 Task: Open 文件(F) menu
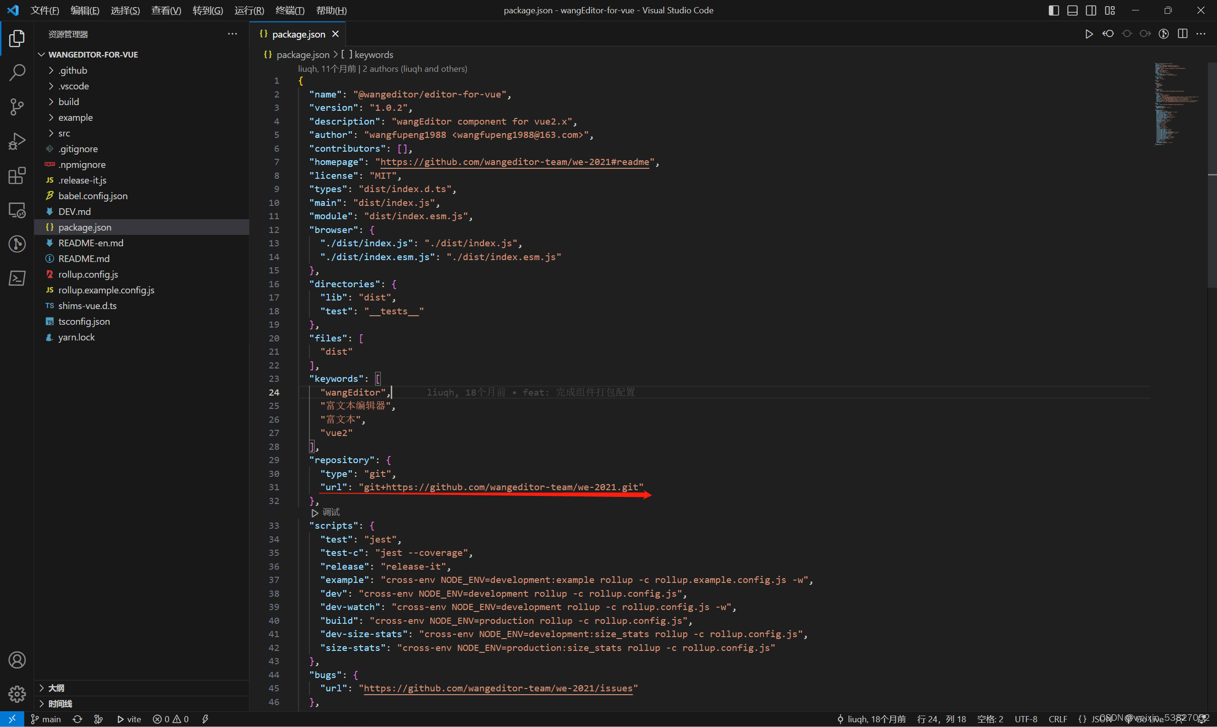[45, 10]
